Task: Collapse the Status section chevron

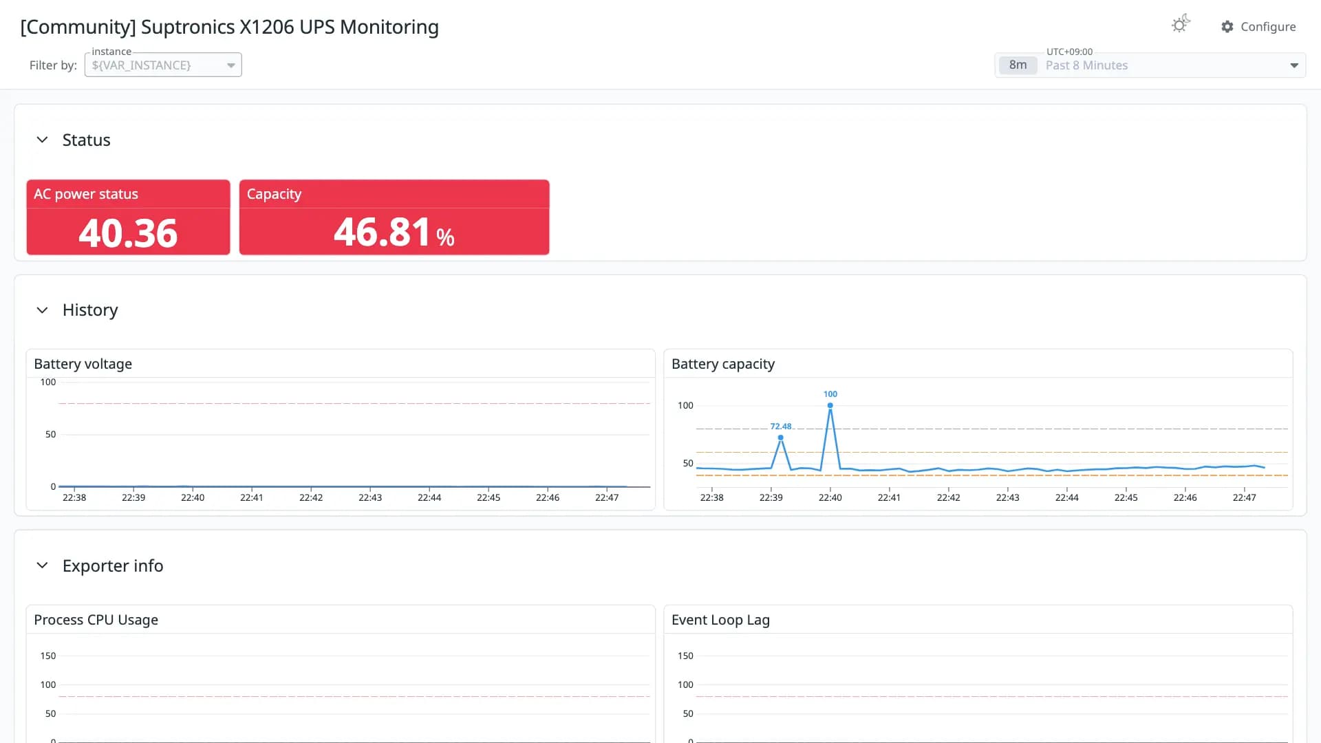Action: (42, 140)
